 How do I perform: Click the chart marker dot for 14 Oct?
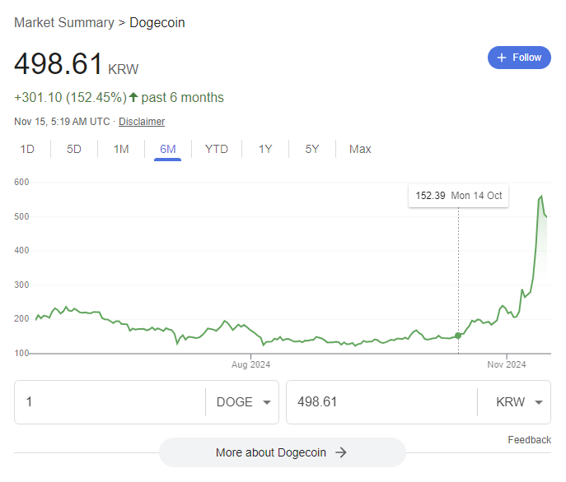tap(458, 336)
